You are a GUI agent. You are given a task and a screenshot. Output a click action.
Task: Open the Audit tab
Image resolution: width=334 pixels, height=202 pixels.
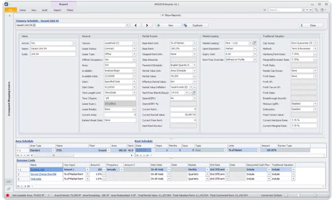click(x=45, y=10)
